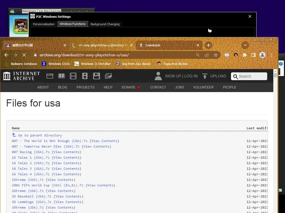285x213 pixels.
Task: Open the extensions puzzle piece icon
Action: [x=245, y=55]
